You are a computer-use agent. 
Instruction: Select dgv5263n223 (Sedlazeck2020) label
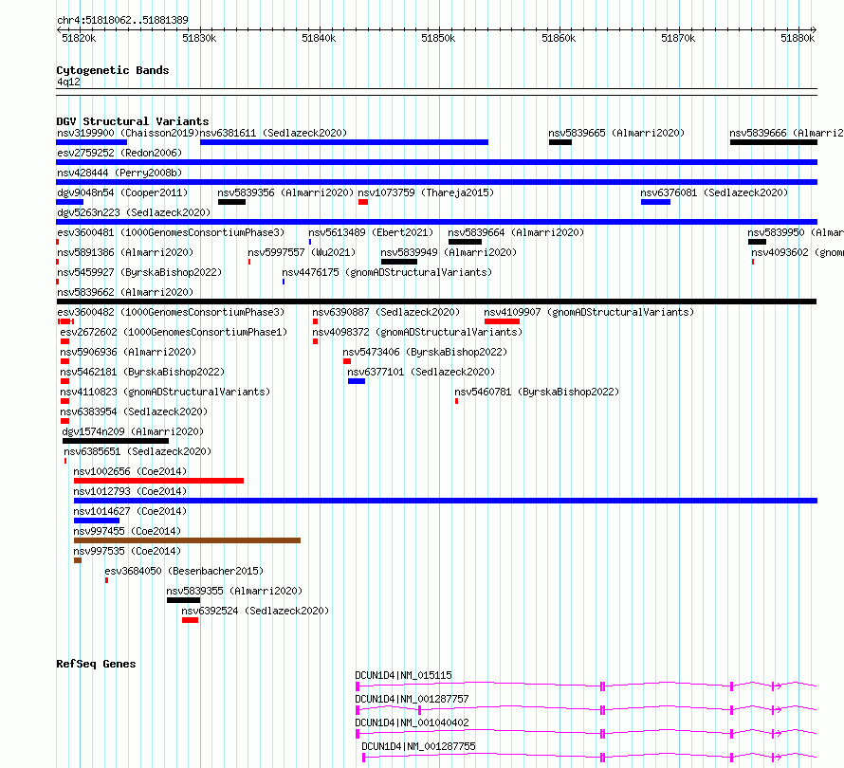coord(134,212)
